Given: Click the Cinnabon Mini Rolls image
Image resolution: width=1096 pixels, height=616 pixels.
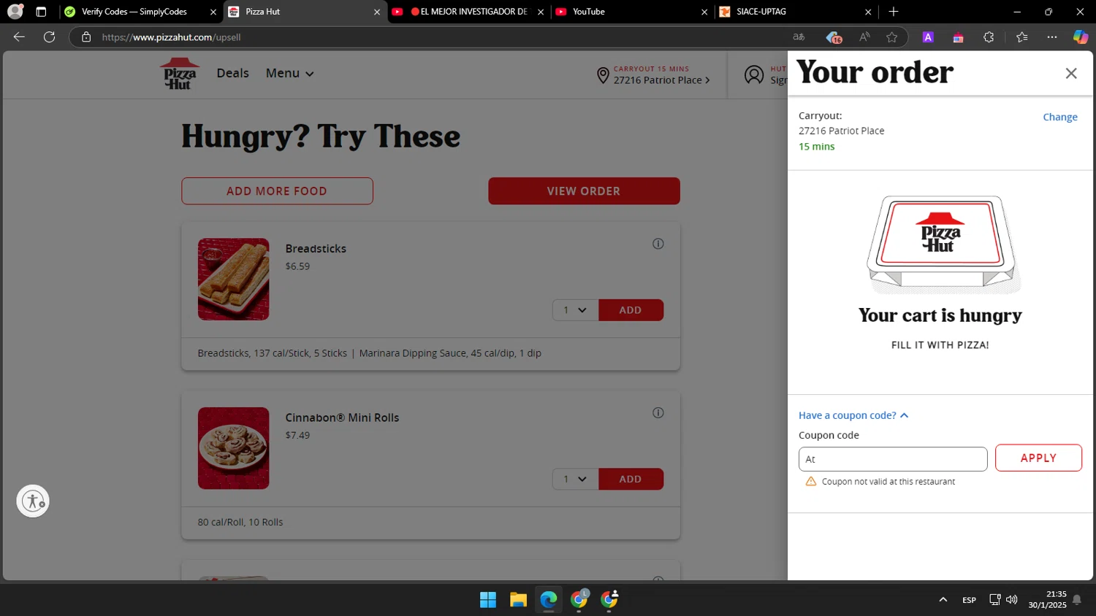Looking at the screenshot, I should point(233,448).
